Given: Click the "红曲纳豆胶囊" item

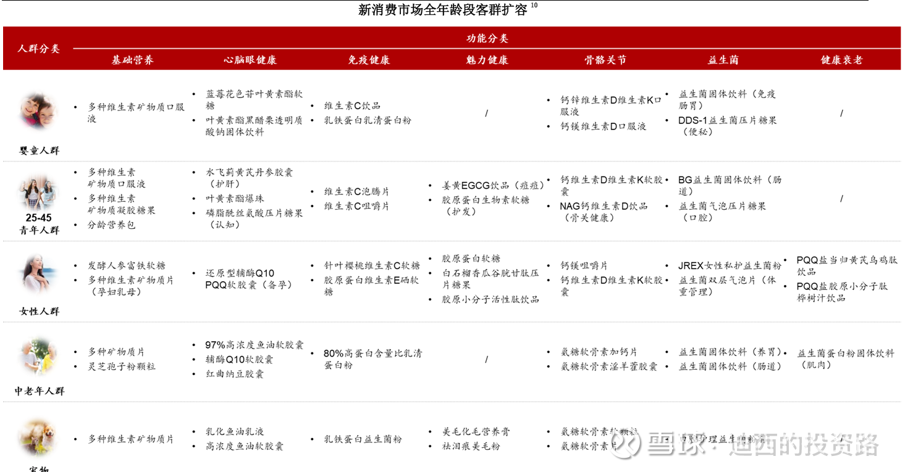Looking at the screenshot, I should pos(235,375).
